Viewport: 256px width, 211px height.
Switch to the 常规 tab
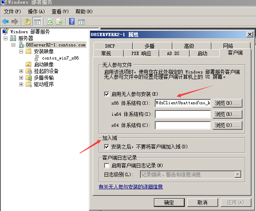[108, 53]
